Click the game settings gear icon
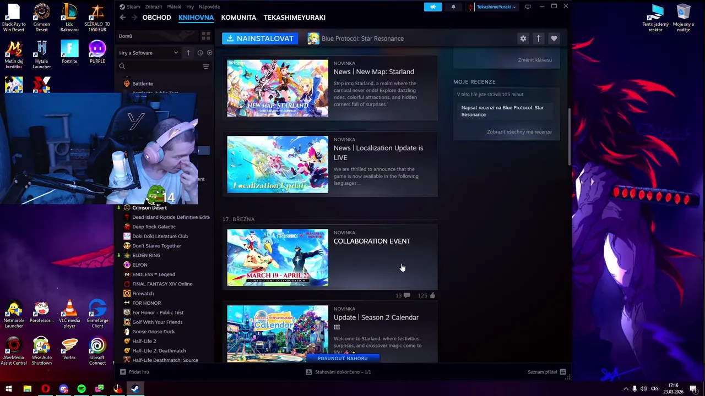 click(523, 38)
